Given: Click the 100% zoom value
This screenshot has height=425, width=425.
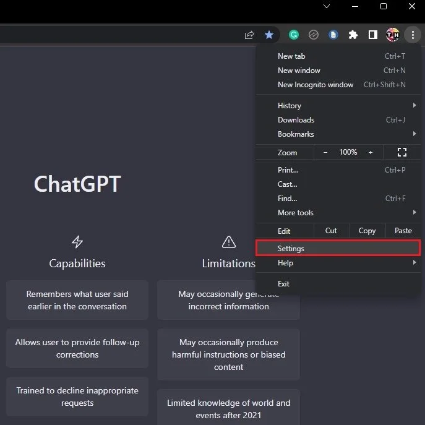Looking at the screenshot, I should click(x=348, y=152).
